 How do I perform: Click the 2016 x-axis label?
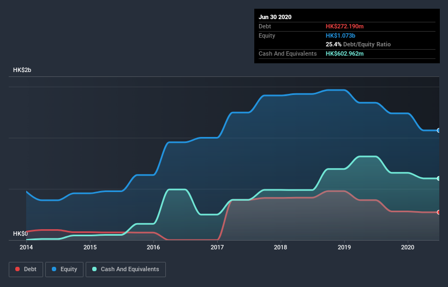153,247
